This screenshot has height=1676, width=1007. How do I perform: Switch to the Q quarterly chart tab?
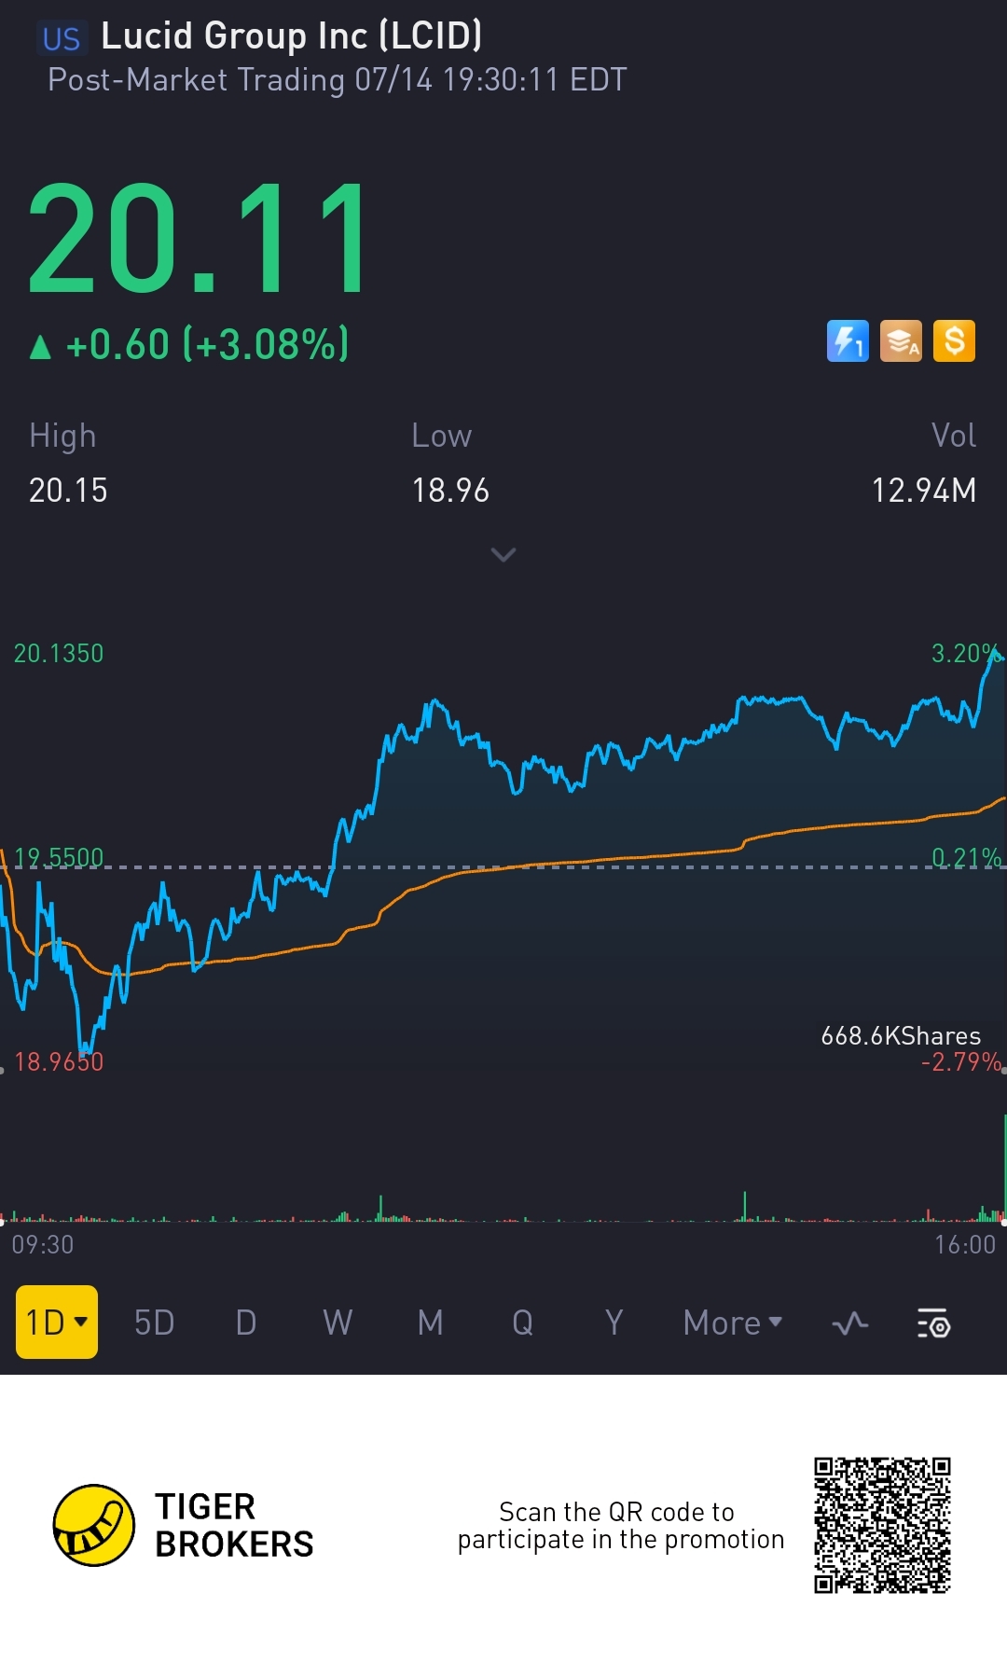tap(522, 1323)
